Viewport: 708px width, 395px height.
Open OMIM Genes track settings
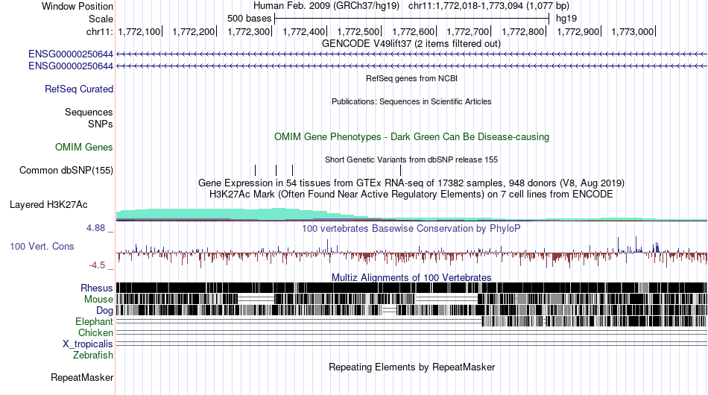(83, 147)
